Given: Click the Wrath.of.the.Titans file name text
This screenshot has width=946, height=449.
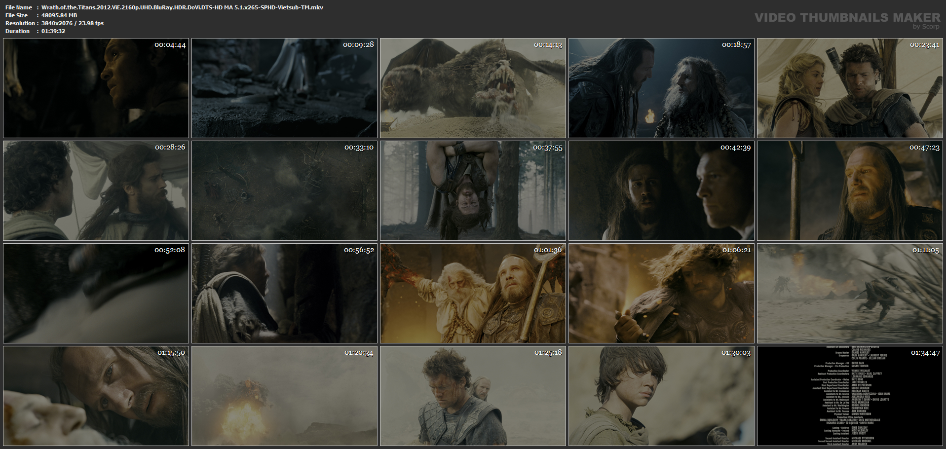Looking at the screenshot, I should pos(182,7).
